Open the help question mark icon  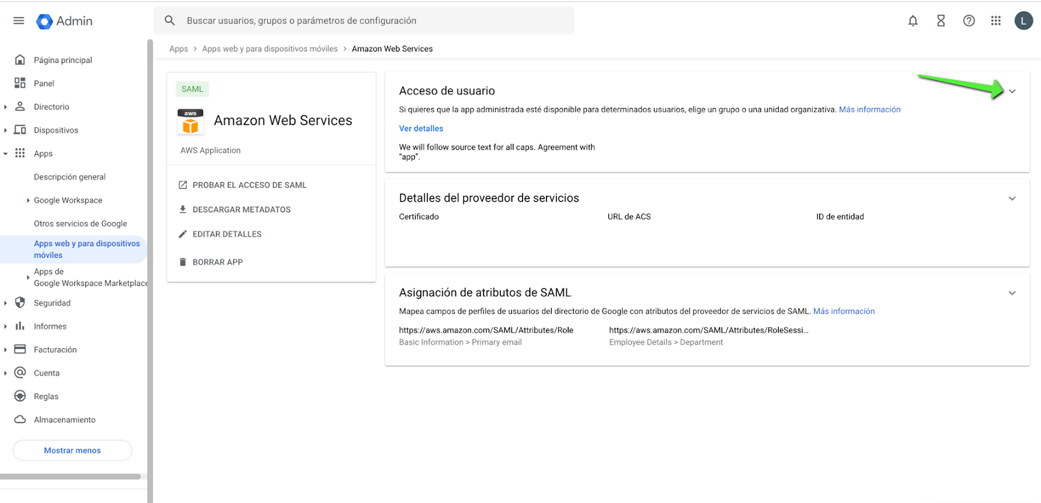pyautogui.click(x=969, y=21)
